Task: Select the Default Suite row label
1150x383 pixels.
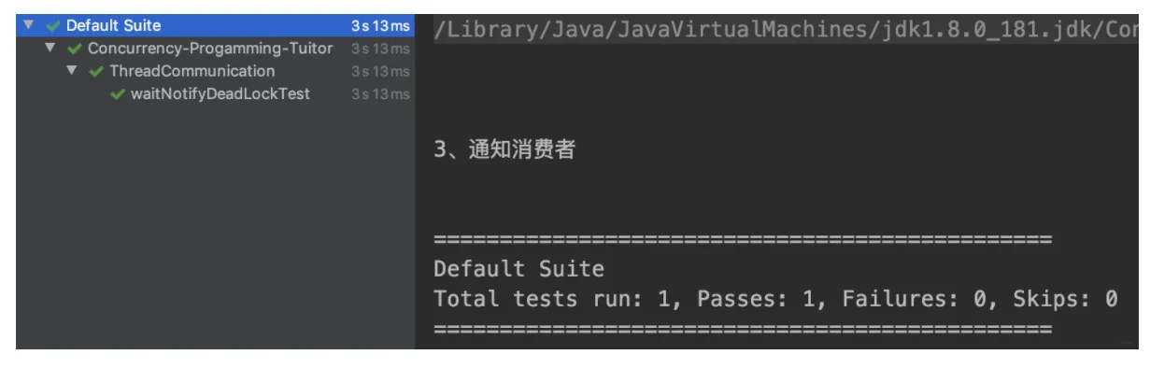Action: coord(113,25)
